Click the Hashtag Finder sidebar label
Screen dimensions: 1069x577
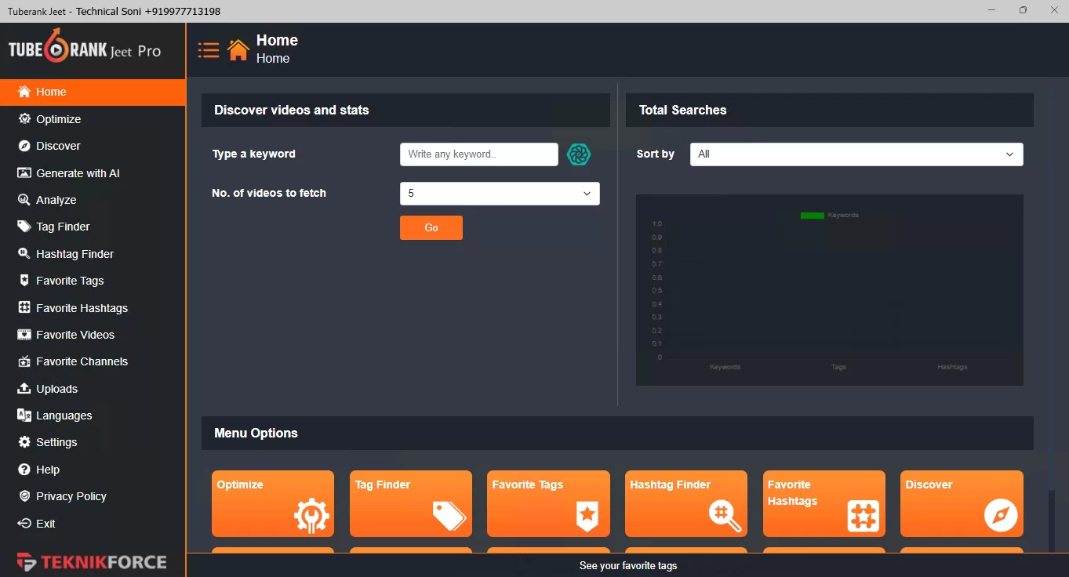pos(75,254)
